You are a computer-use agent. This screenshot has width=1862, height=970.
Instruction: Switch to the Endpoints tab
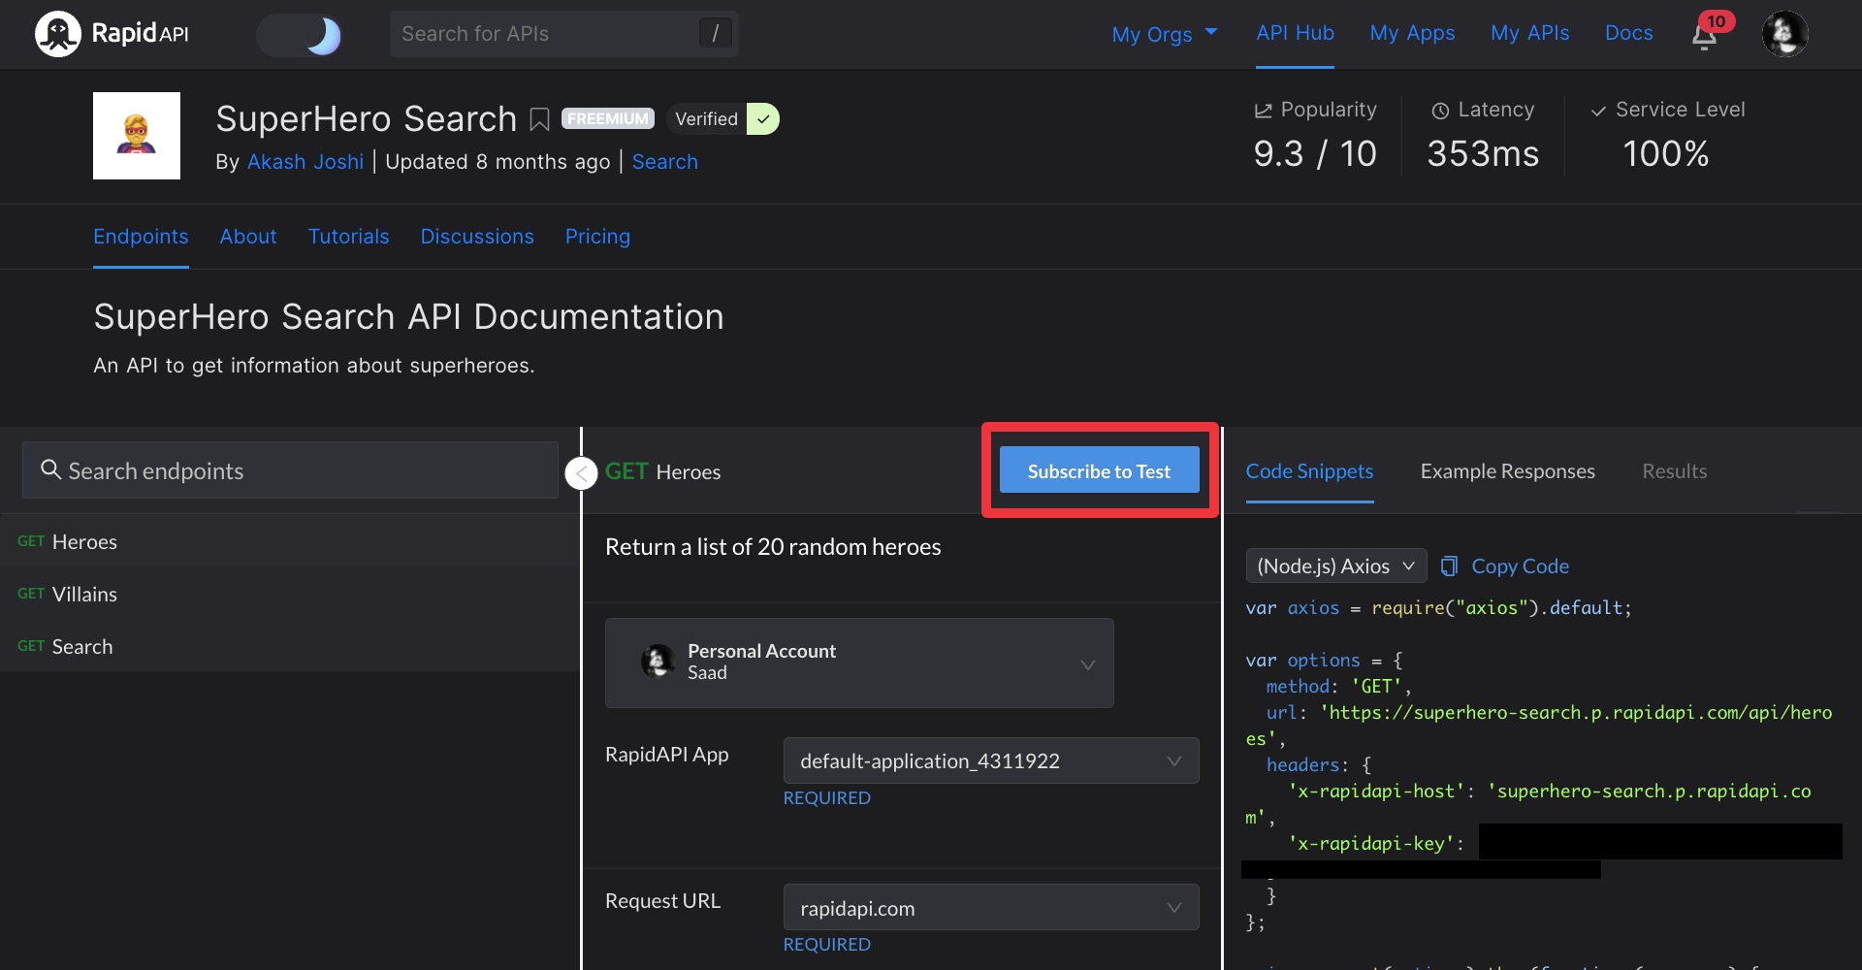(x=141, y=237)
